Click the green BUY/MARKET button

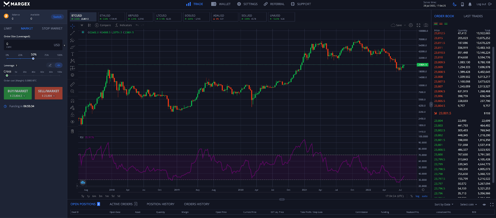pos(18,93)
